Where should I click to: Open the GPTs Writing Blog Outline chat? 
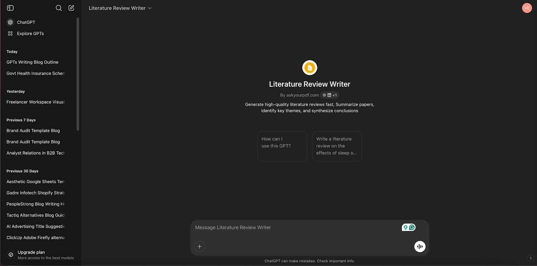tap(33, 62)
